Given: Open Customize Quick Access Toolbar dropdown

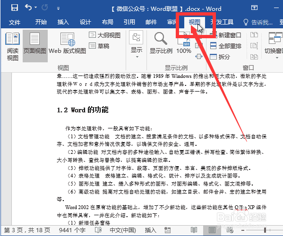Looking at the screenshot, I should [x=58, y=8].
